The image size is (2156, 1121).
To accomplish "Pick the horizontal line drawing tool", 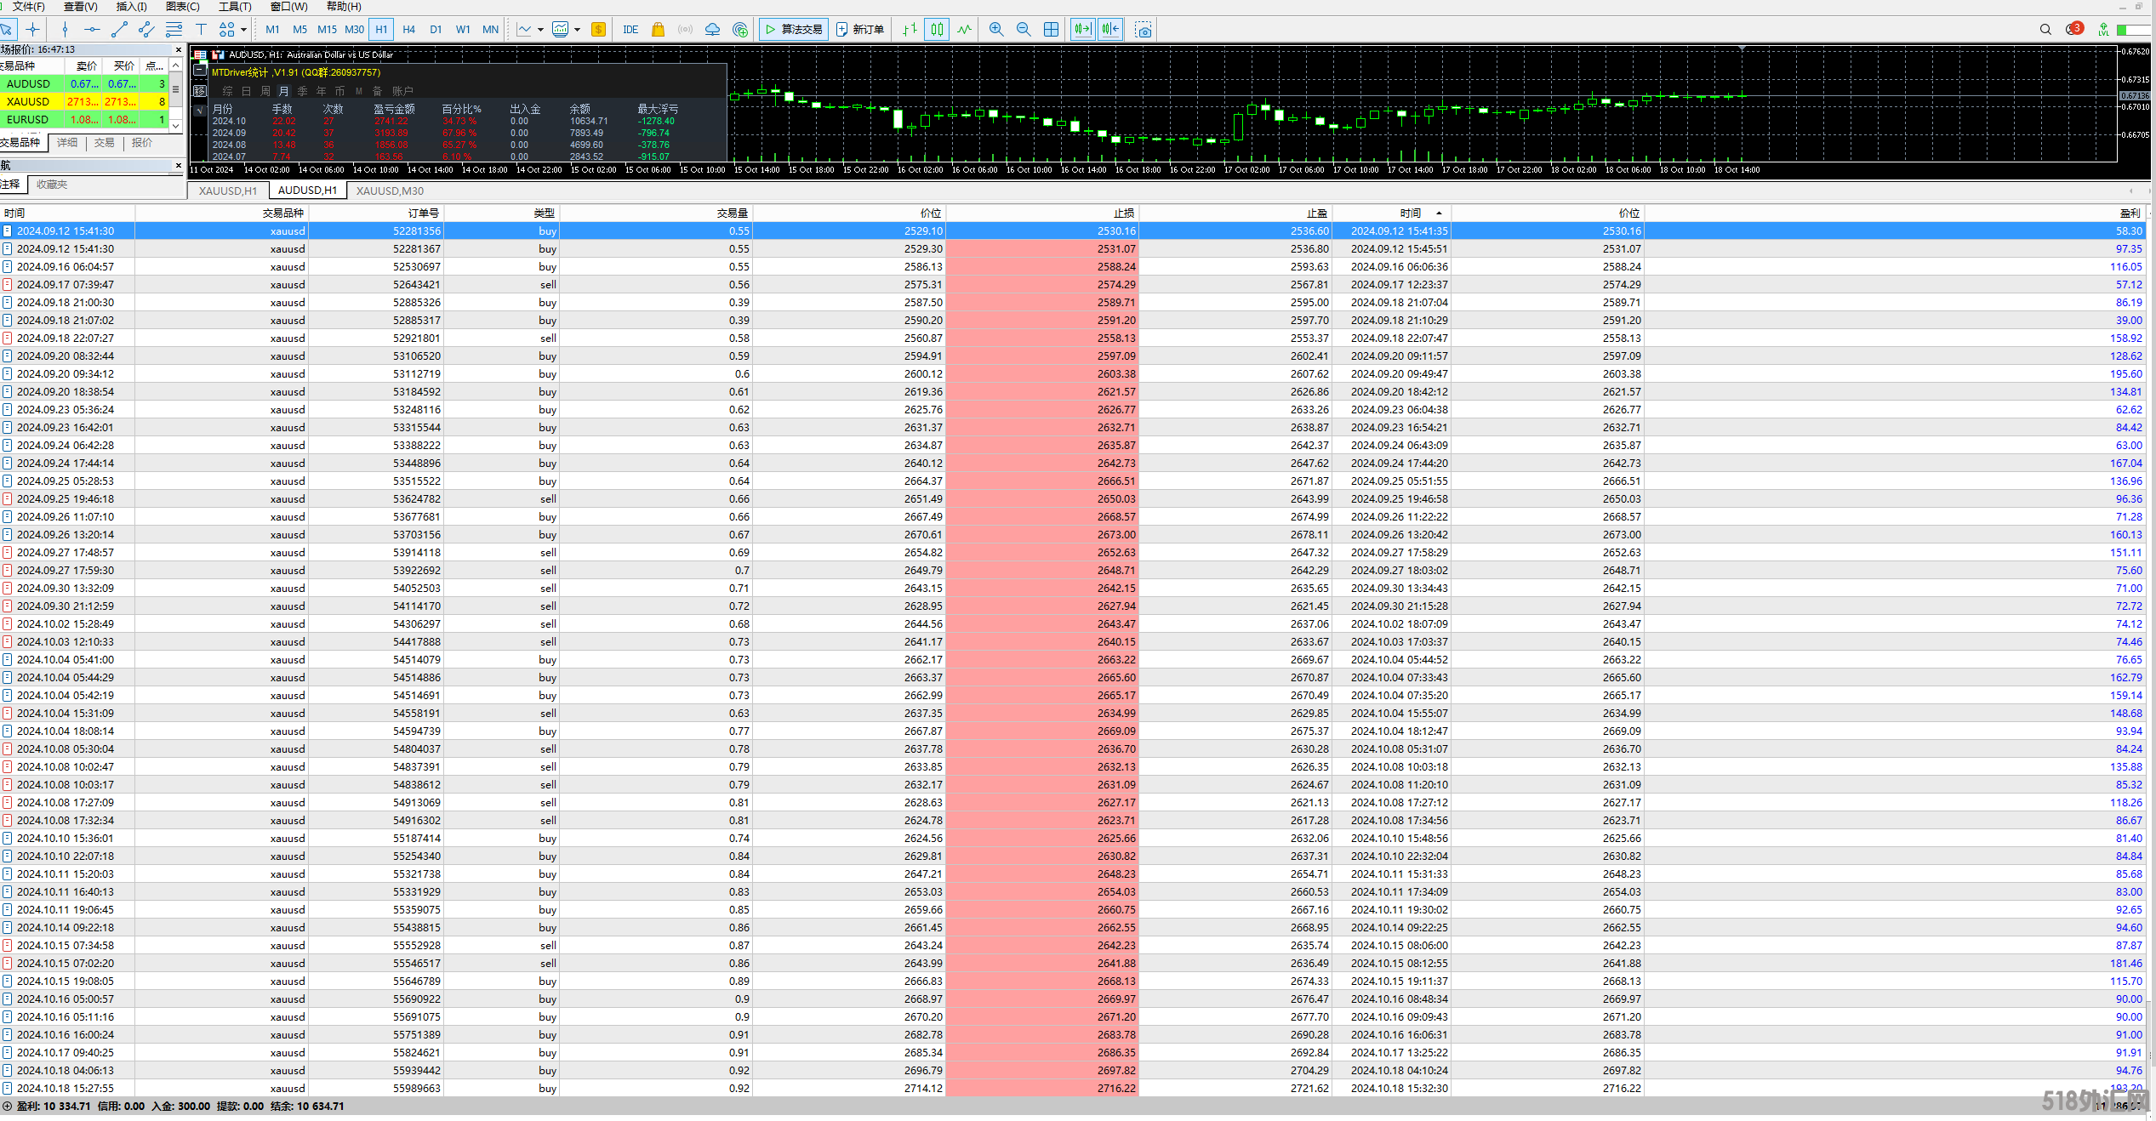I will (x=92, y=29).
